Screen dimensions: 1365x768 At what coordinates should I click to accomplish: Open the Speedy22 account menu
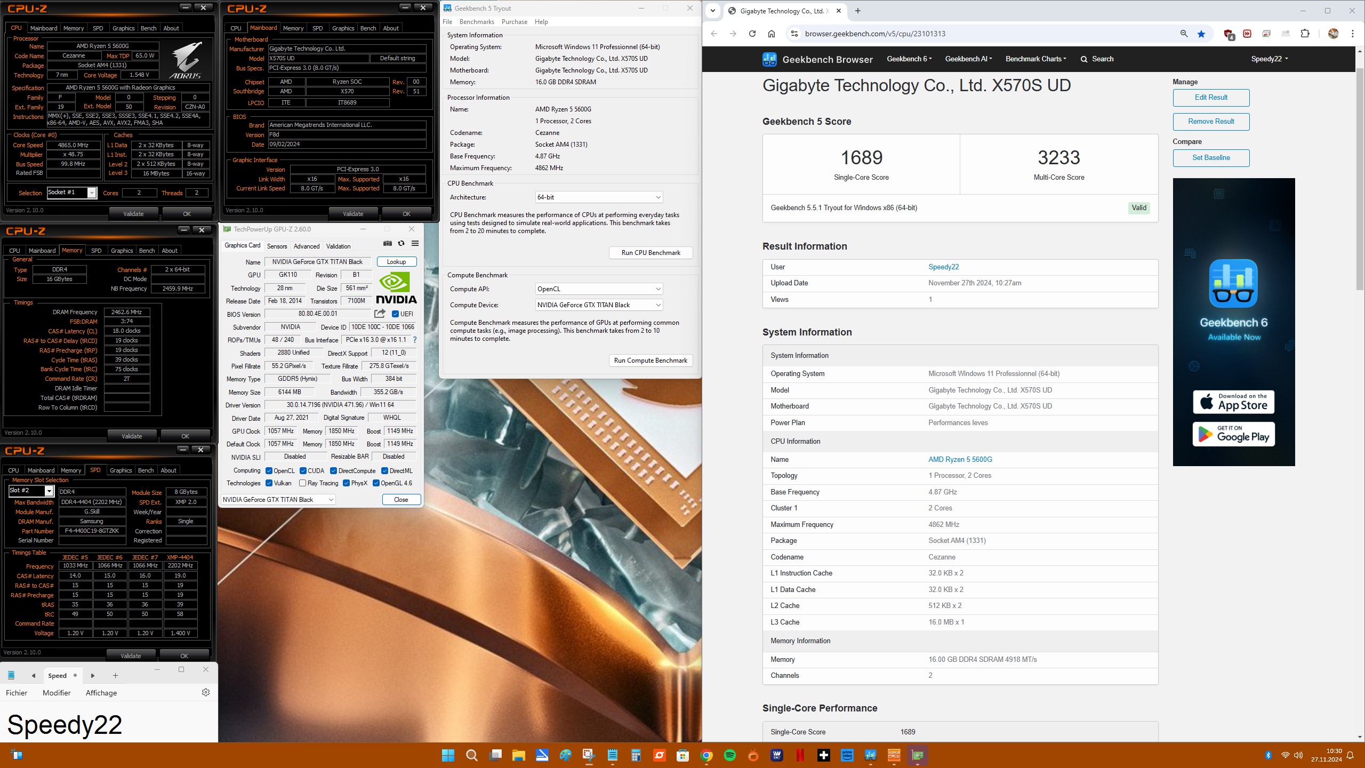pyautogui.click(x=1269, y=59)
